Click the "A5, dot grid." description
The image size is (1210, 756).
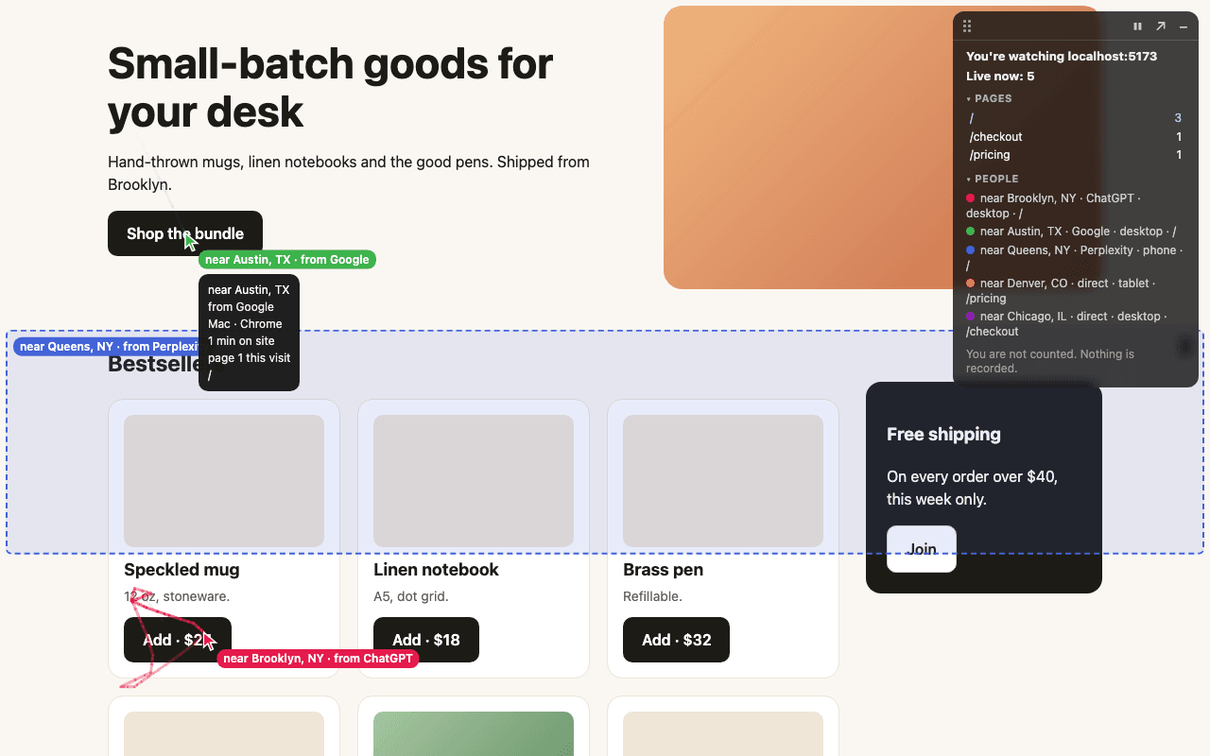click(x=411, y=596)
